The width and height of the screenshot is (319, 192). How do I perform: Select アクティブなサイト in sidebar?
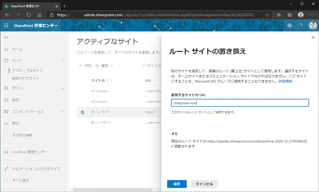(27, 71)
